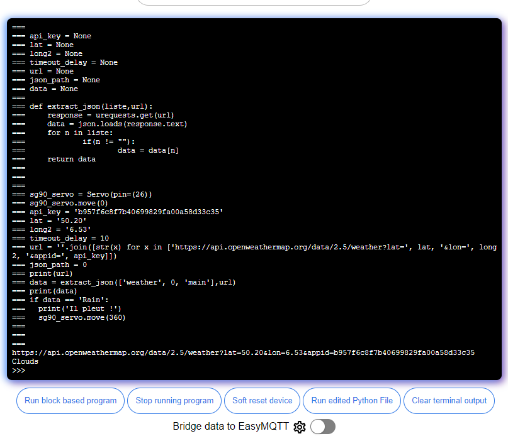This screenshot has width=508, height=441.
Task: Soft reset the device
Action: click(x=262, y=401)
